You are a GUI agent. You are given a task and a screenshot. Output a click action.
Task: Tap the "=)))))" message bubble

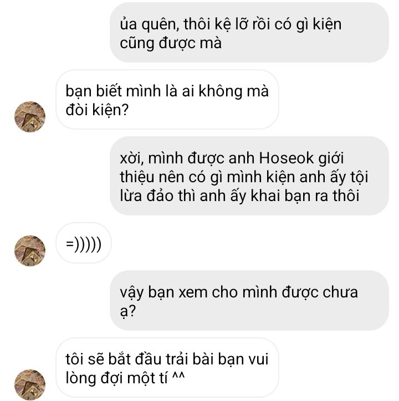pos(84,243)
